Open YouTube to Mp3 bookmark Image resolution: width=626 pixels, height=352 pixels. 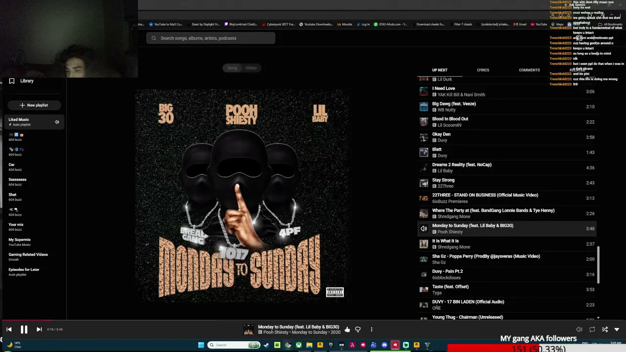point(166,24)
